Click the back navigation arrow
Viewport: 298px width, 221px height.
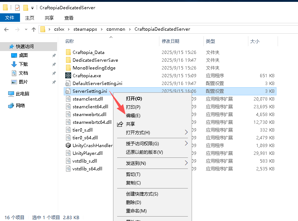click(7, 29)
